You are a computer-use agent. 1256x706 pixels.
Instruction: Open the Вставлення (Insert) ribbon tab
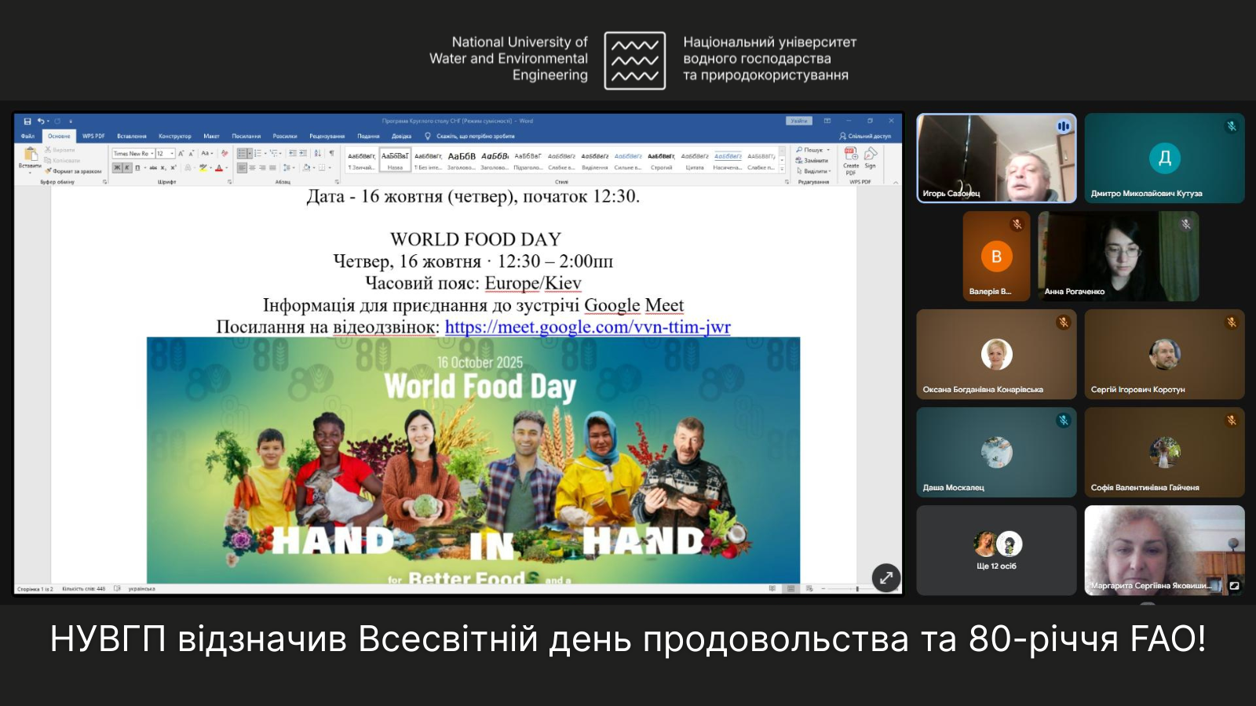(132, 136)
